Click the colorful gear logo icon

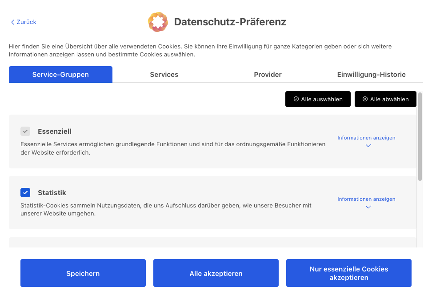click(x=158, y=22)
